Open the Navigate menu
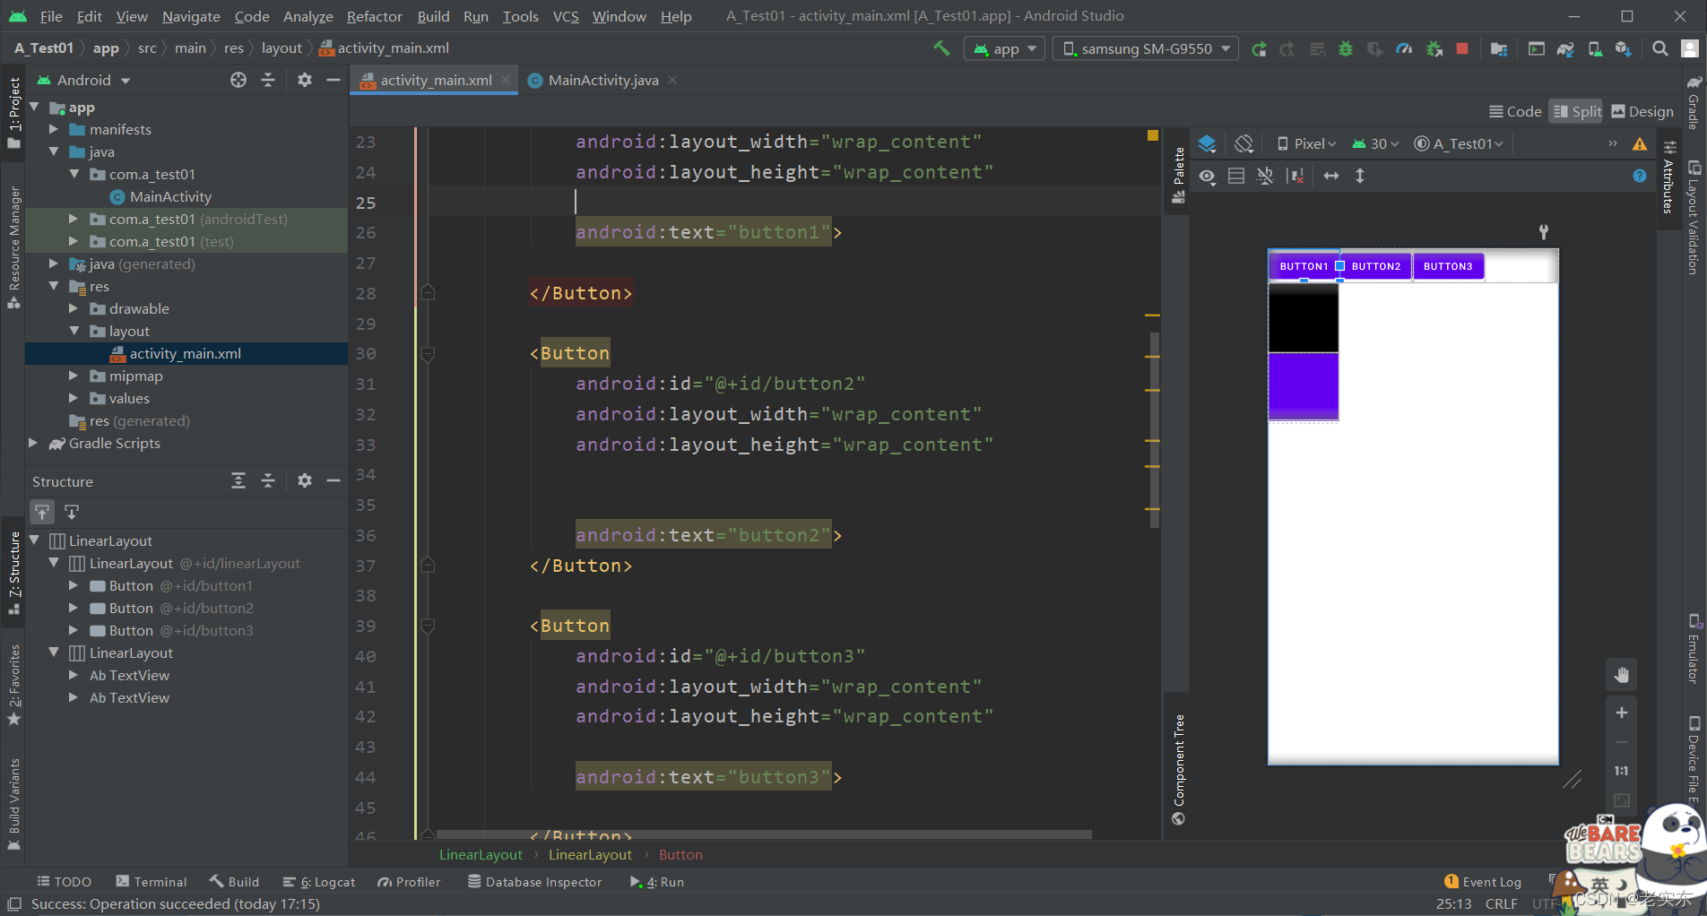Image resolution: width=1707 pixels, height=916 pixels. coord(191,16)
